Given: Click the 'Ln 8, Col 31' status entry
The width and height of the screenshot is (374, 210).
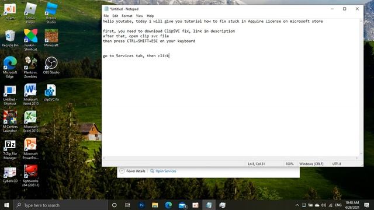Looking at the screenshot, I should 256,164.
